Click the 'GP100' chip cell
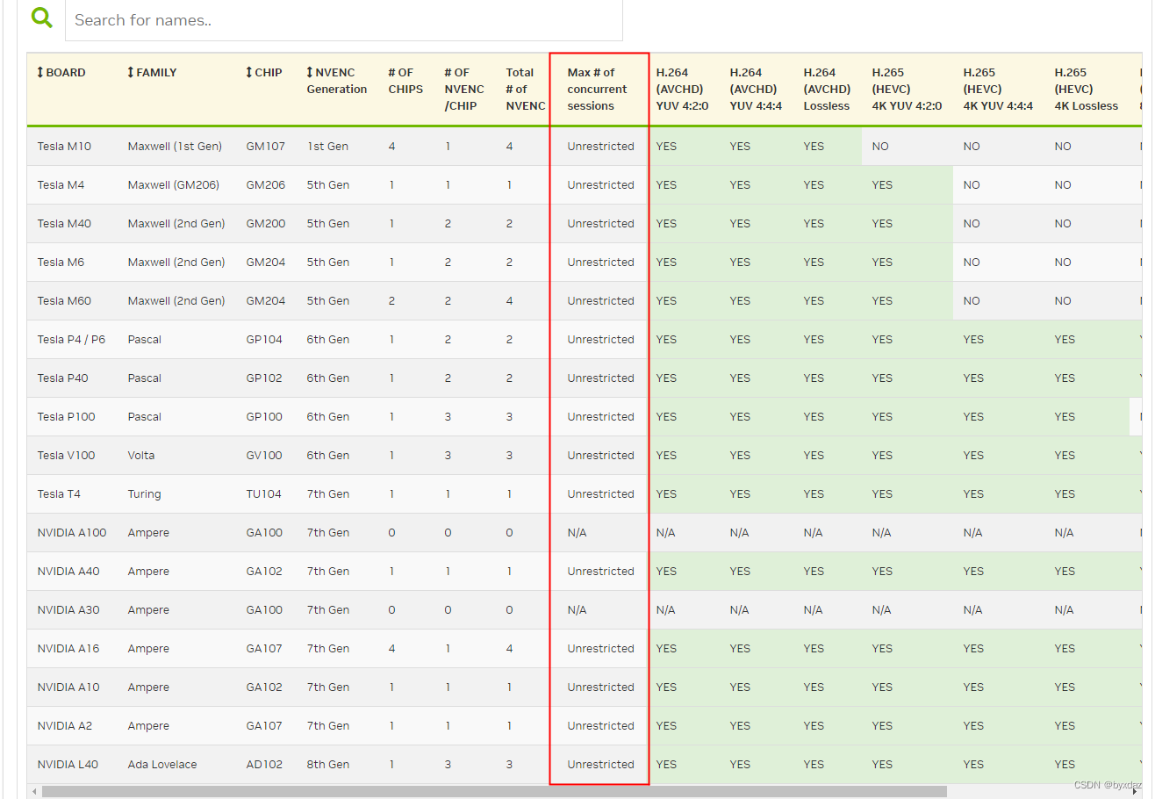The image size is (1155, 799). pyautogui.click(x=264, y=417)
